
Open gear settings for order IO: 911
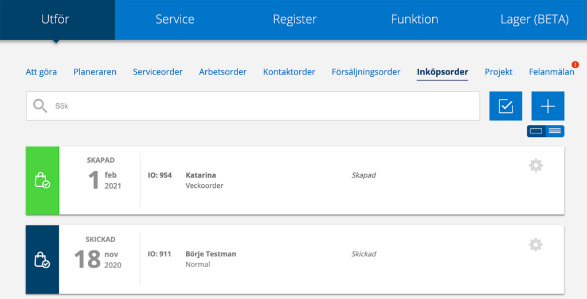pyautogui.click(x=536, y=245)
